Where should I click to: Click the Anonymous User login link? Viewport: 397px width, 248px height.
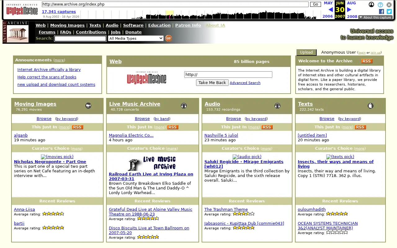coord(362,53)
